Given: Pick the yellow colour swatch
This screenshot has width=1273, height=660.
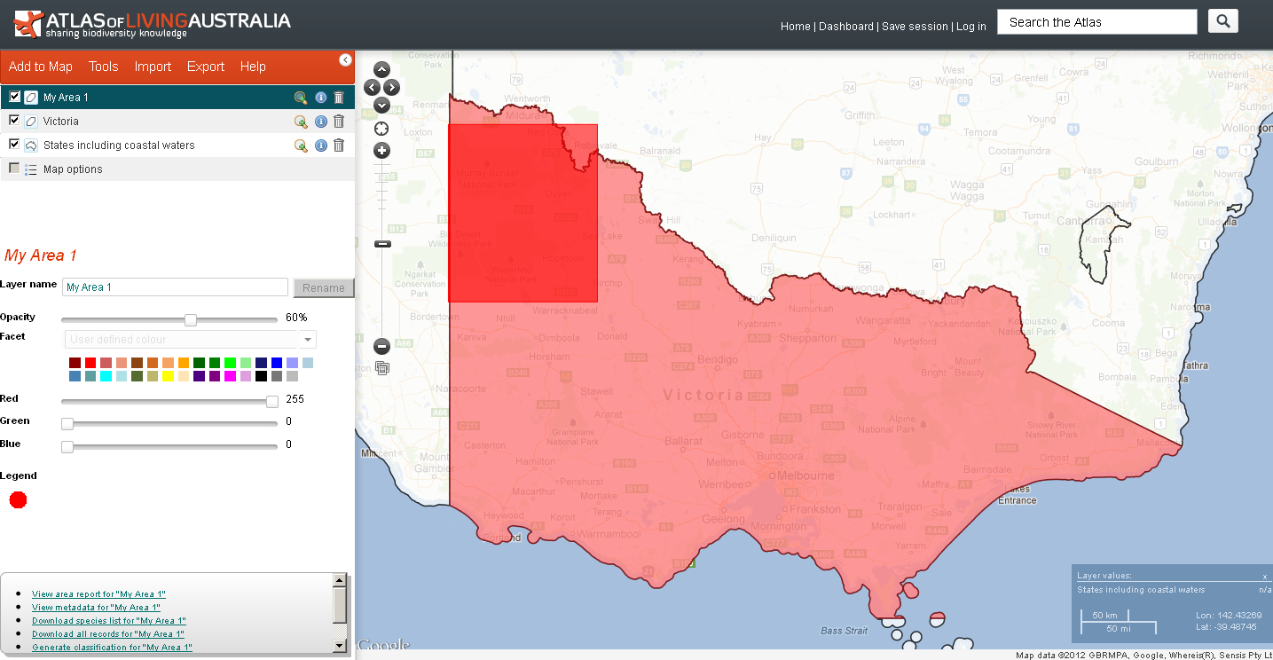Looking at the screenshot, I should point(168,376).
